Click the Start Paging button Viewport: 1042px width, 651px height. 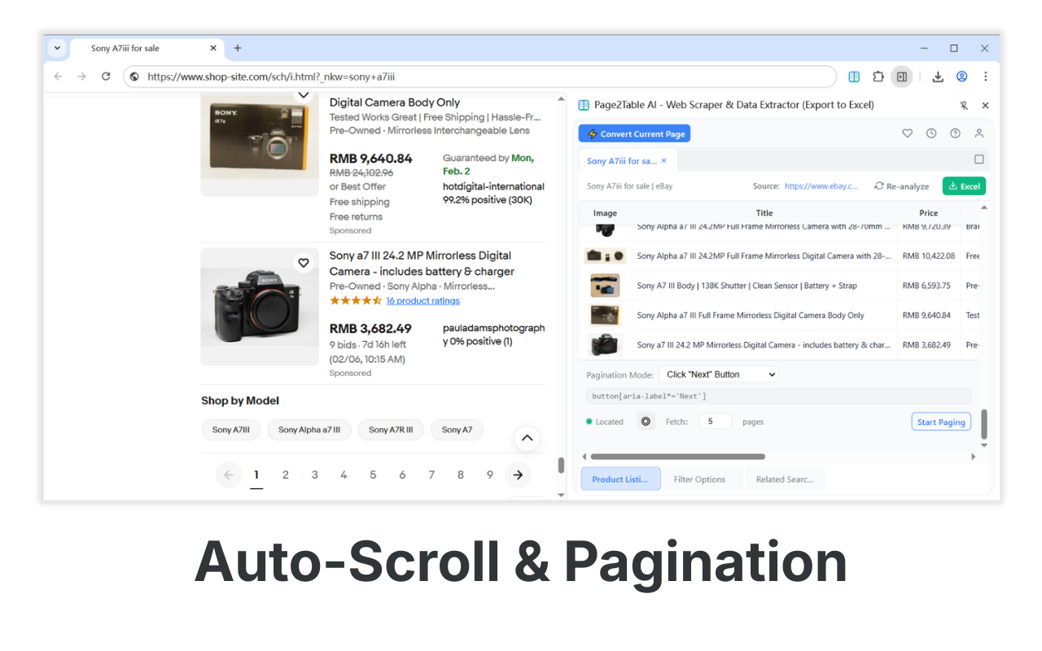[x=941, y=422]
